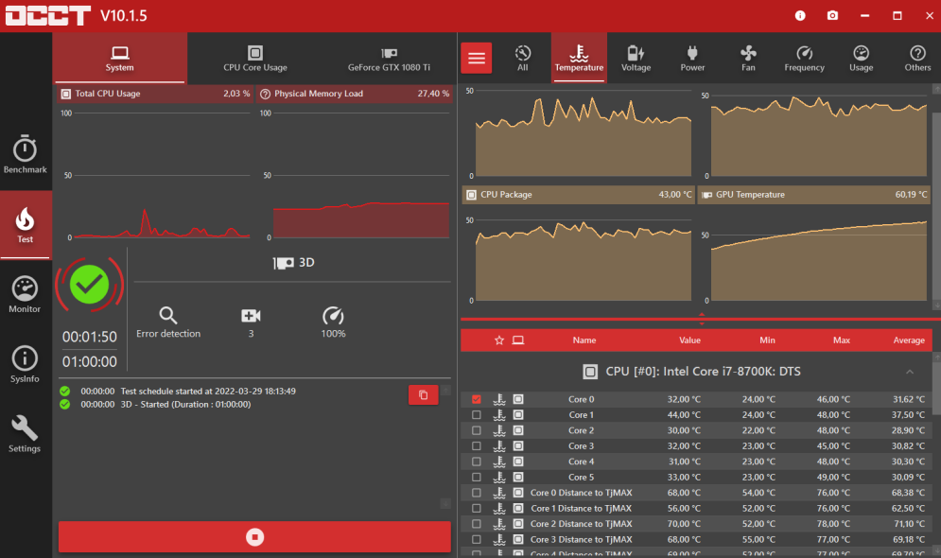Click the info icon in title bar
The height and width of the screenshot is (558, 941).
coord(800,15)
